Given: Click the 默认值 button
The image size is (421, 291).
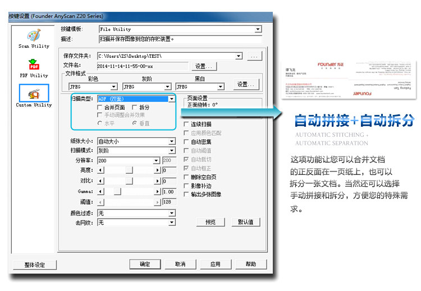Looking at the screenshot, I should click(x=246, y=222).
